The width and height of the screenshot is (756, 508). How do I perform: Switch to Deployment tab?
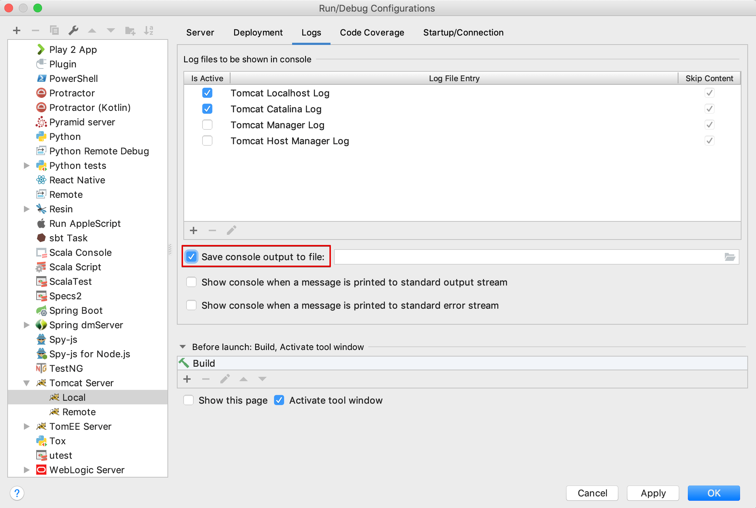tap(258, 33)
